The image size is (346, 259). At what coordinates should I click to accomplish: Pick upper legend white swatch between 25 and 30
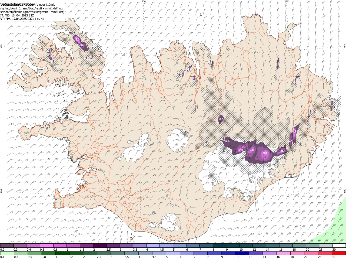(325, 246)
